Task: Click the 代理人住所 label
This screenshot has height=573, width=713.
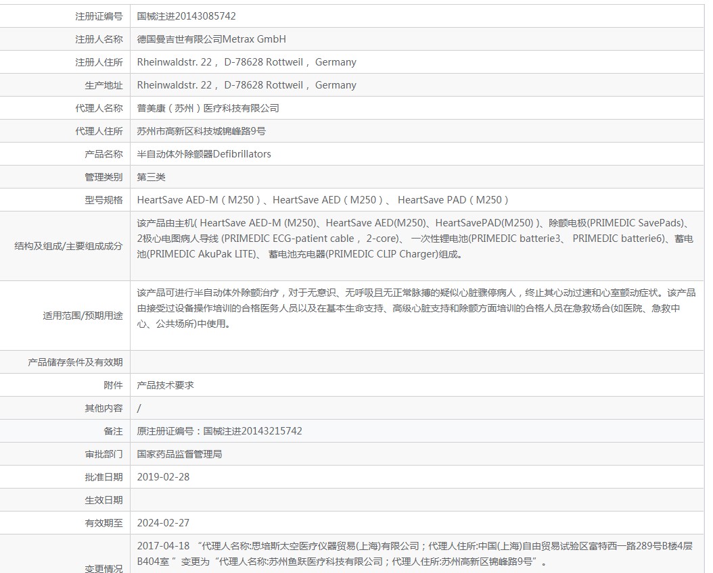Action: [99, 131]
